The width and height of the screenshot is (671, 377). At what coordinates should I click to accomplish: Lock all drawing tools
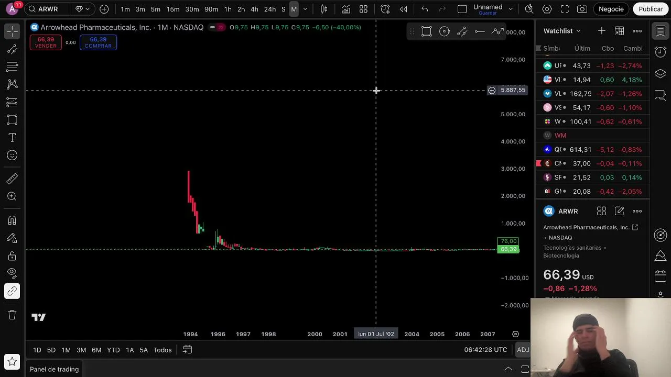pos(12,256)
